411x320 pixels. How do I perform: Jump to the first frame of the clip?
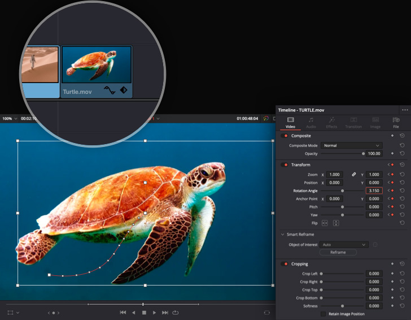[x=123, y=312]
